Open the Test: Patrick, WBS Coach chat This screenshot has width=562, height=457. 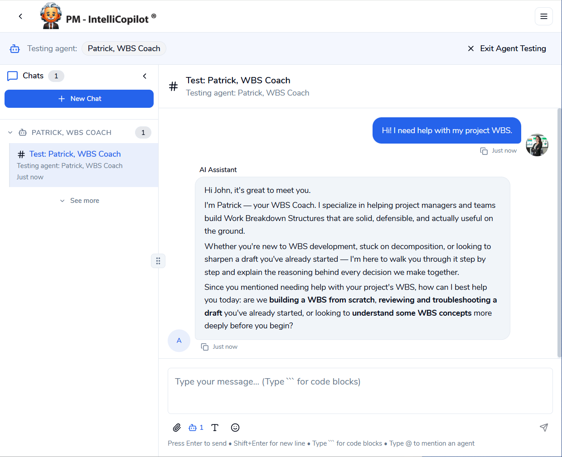coord(75,154)
